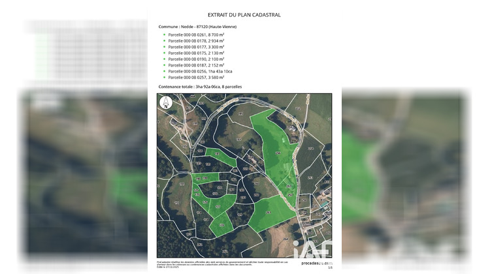Click the green bullet beside Parcelle 0178
The height and width of the screenshot is (274, 490).
(x=163, y=41)
